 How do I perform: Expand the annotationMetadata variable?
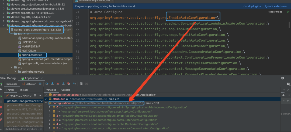[46, 95]
